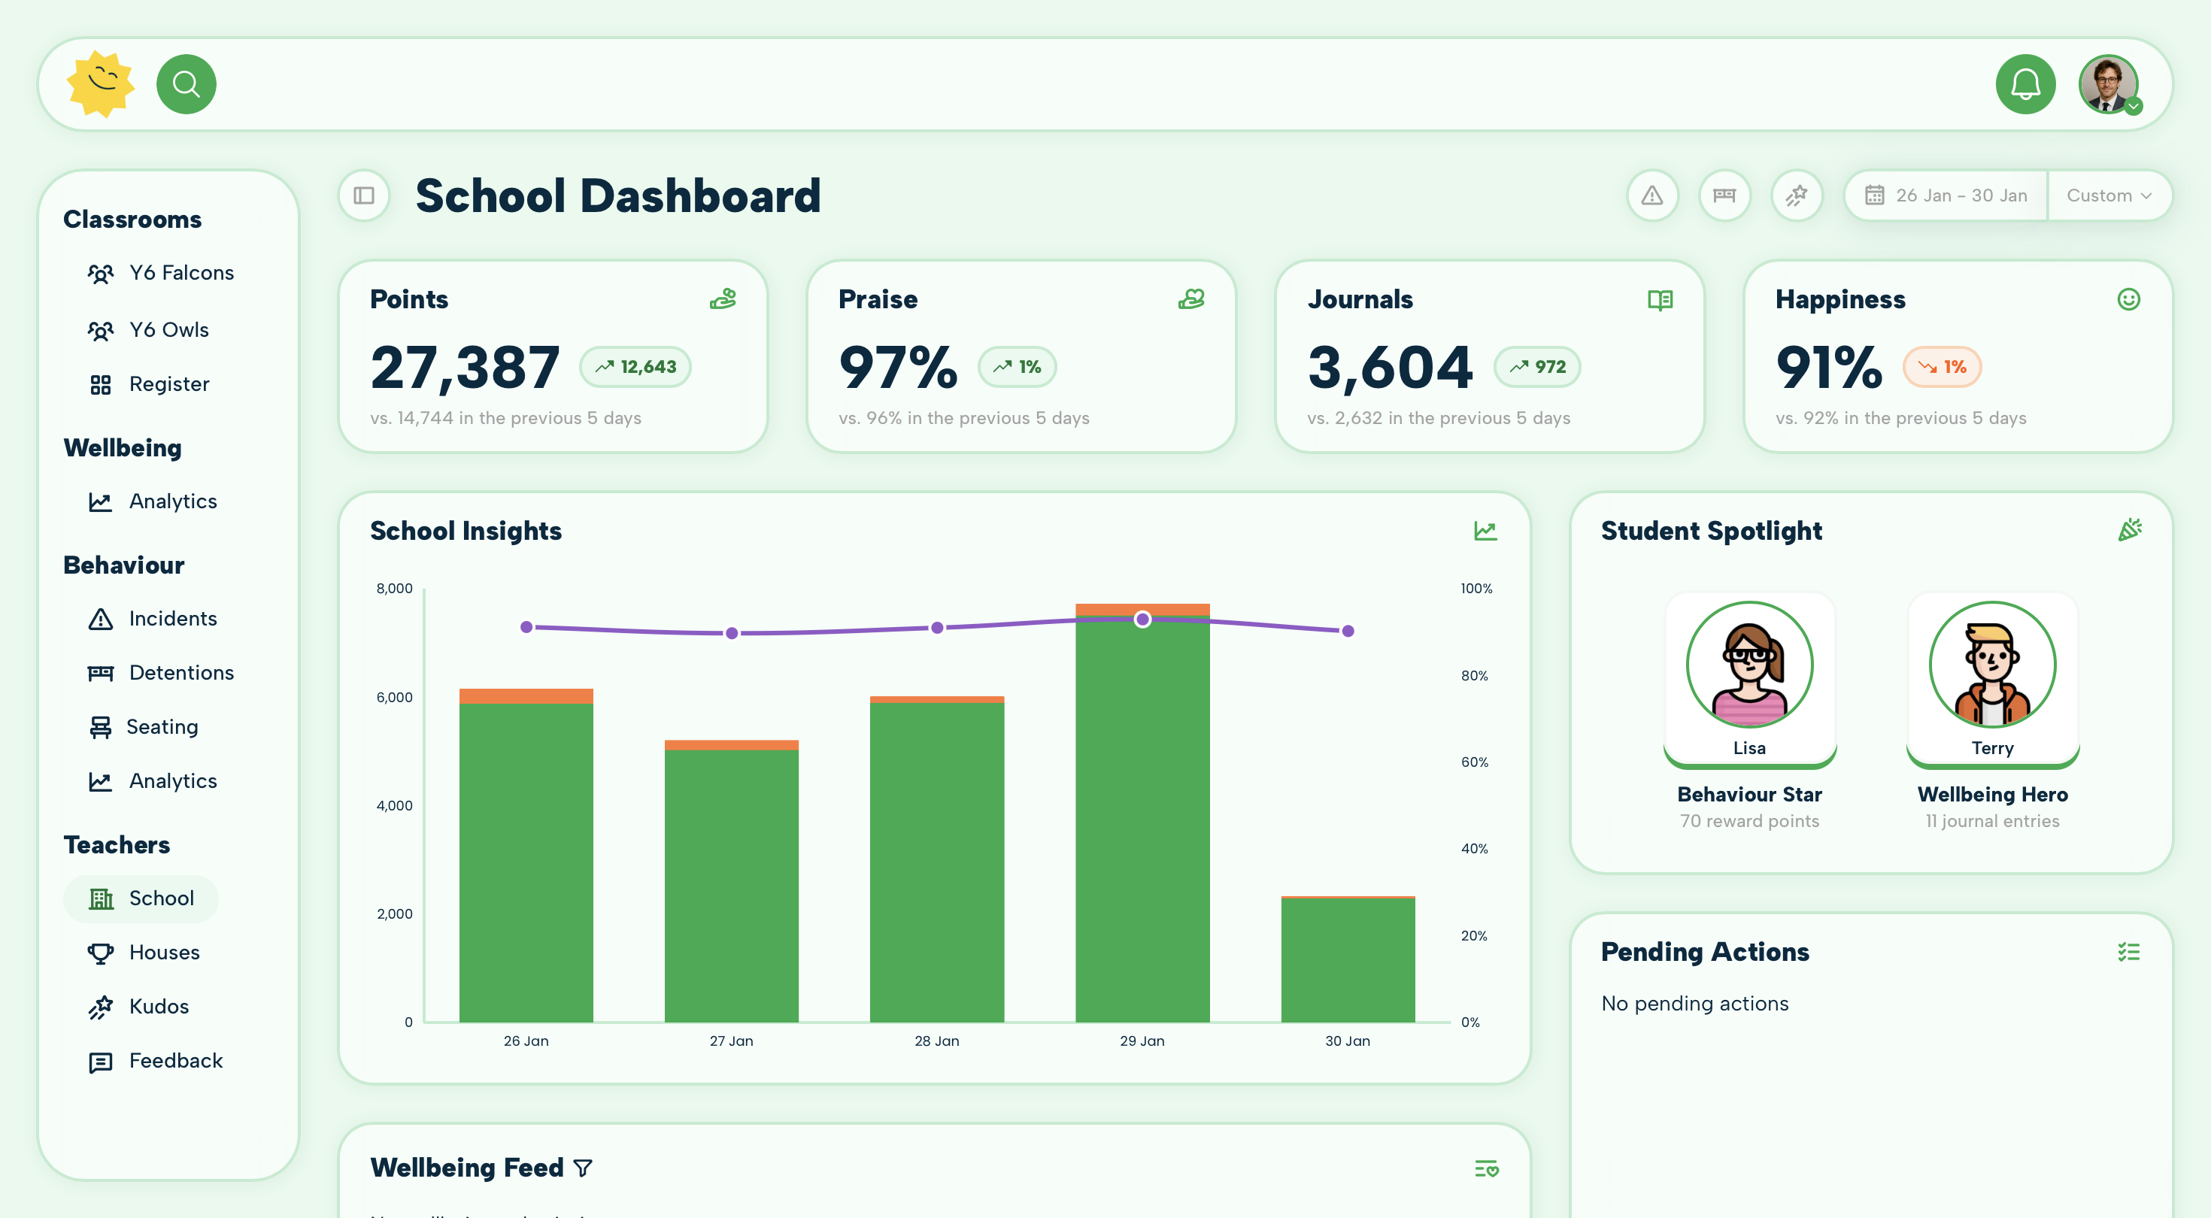Expand the profile avatar chevron
Screen dimensions: 2211x1218
[2134, 107]
